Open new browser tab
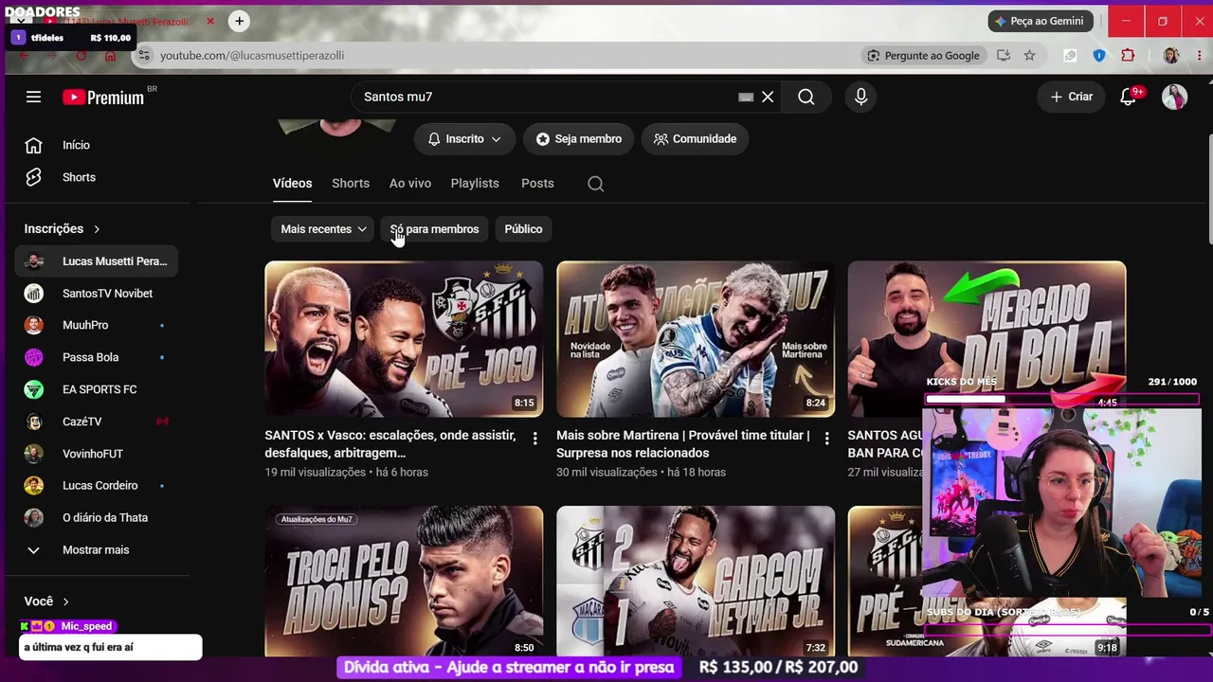This screenshot has width=1213, height=682. (x=240, y=21)
